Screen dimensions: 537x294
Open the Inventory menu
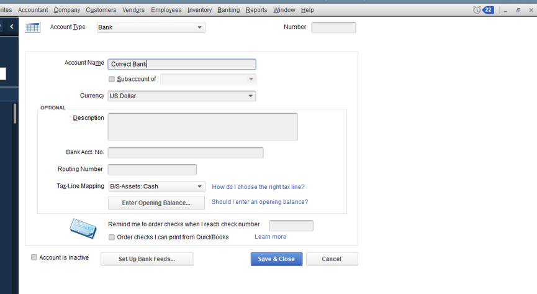[x=199, y=10]
